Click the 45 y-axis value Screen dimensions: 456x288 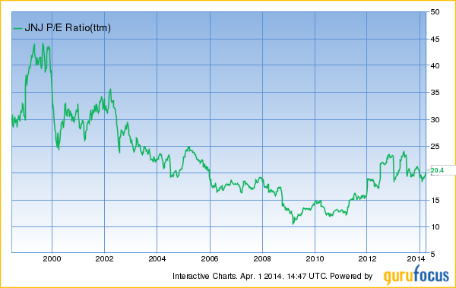435,39
